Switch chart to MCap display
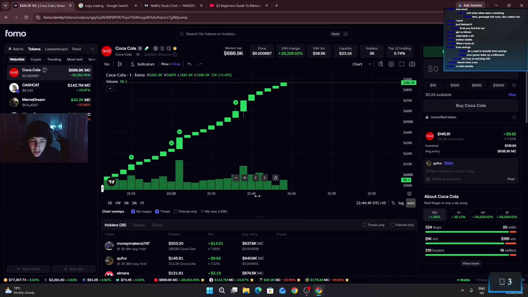 [x=176, y=64]
